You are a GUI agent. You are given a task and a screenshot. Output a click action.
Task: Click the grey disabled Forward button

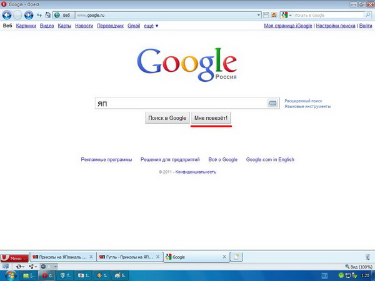(17, 15)
